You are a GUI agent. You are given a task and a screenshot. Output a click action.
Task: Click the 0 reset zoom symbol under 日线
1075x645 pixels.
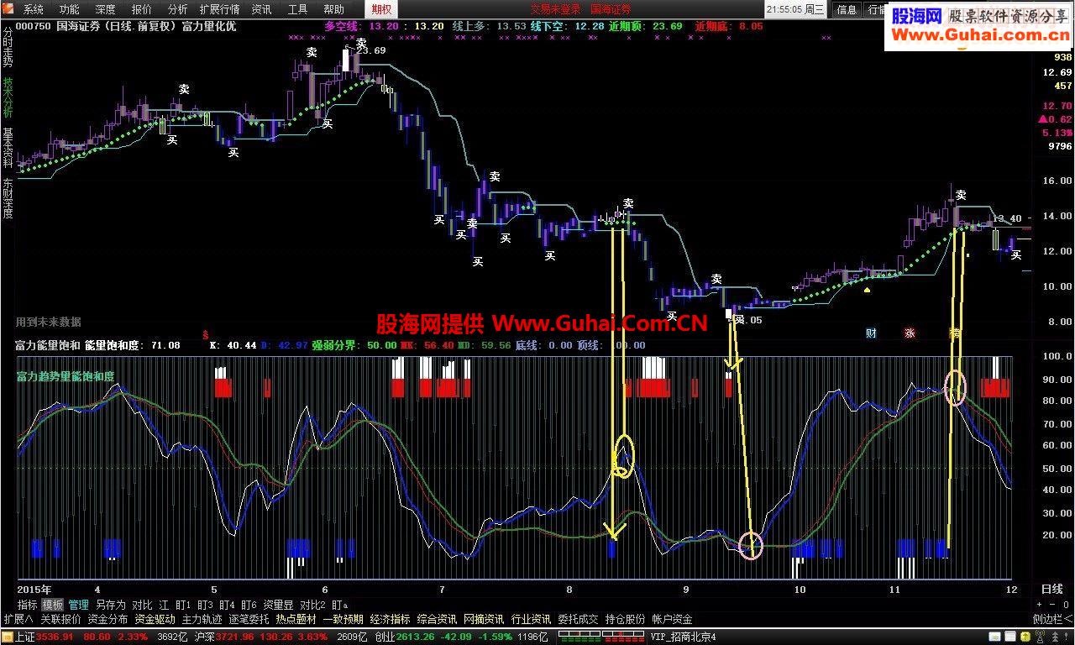pos(1065,605)
